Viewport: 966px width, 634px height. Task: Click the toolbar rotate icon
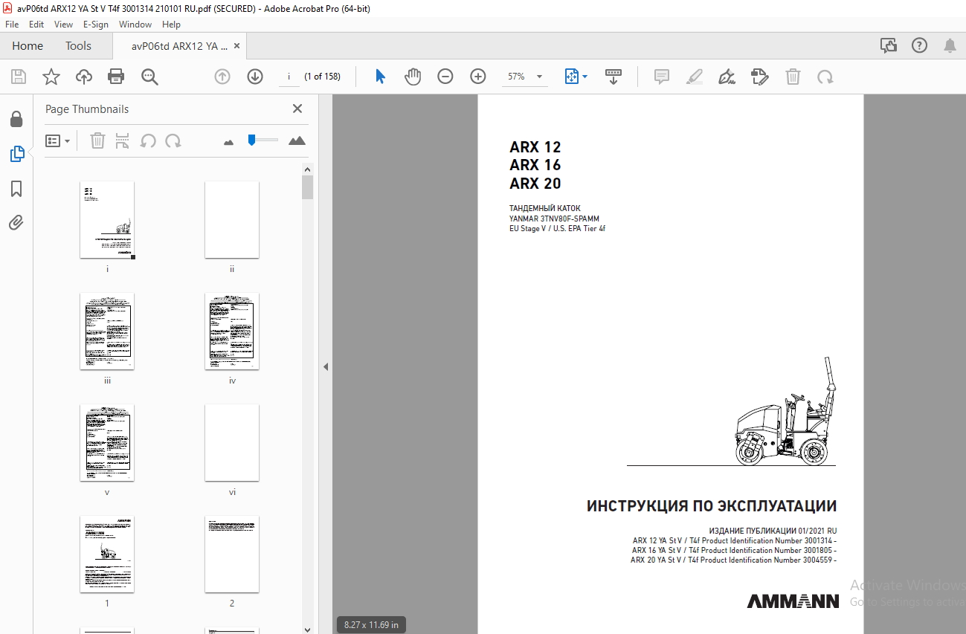(825, 77)
